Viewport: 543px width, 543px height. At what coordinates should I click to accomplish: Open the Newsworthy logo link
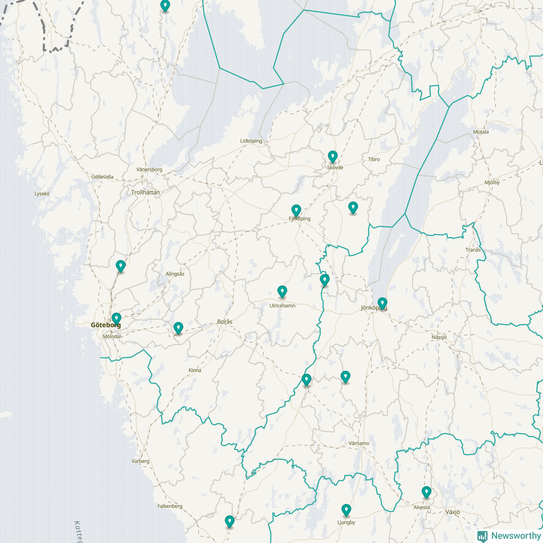coord(509,536)
